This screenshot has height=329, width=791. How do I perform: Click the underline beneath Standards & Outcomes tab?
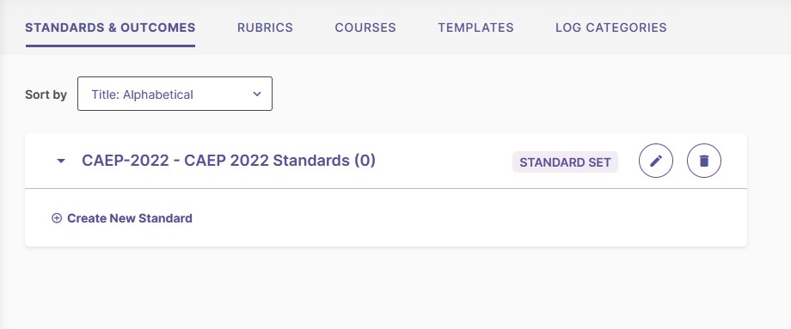pyautogui.click(x=110, y=46)
